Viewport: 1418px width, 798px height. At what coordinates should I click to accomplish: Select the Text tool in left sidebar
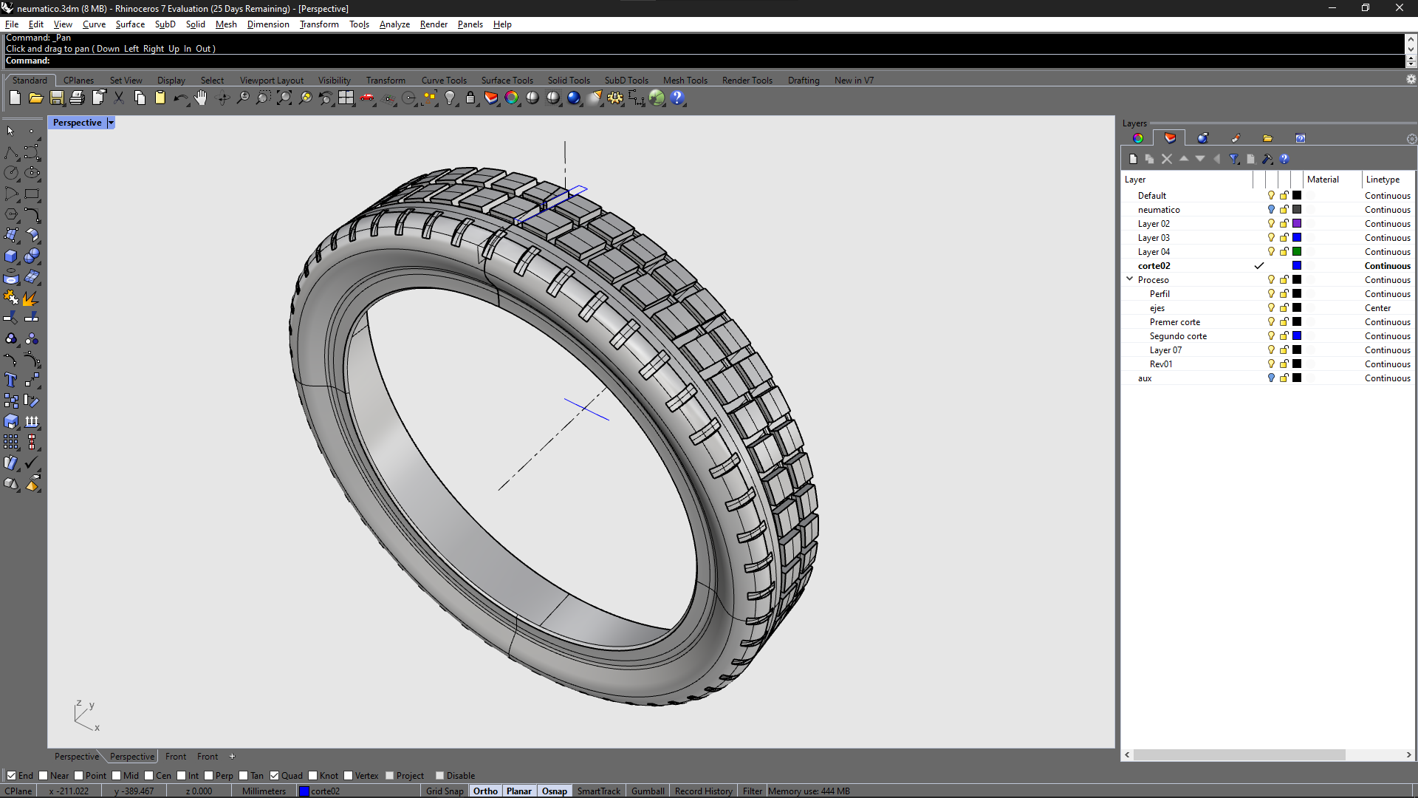point(11,380)
